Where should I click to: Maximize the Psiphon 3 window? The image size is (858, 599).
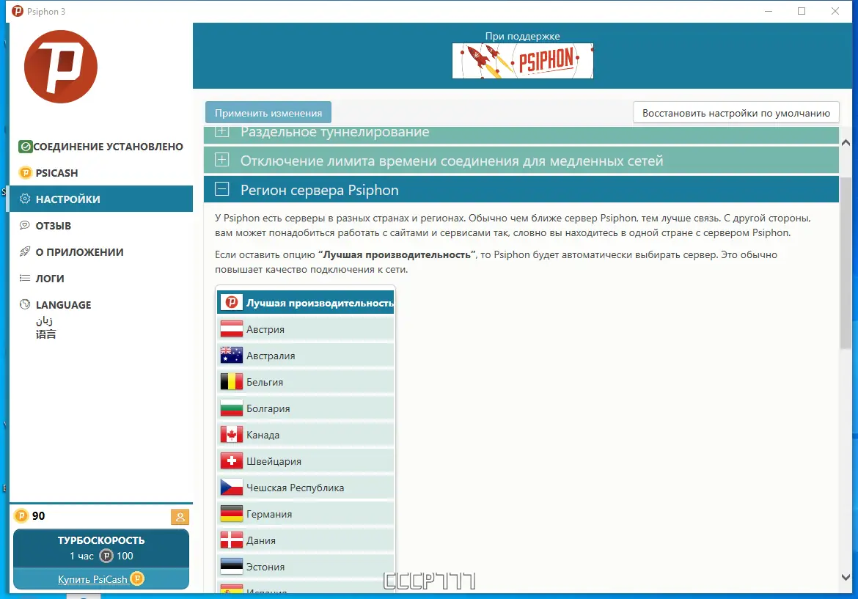click(802, 11)
